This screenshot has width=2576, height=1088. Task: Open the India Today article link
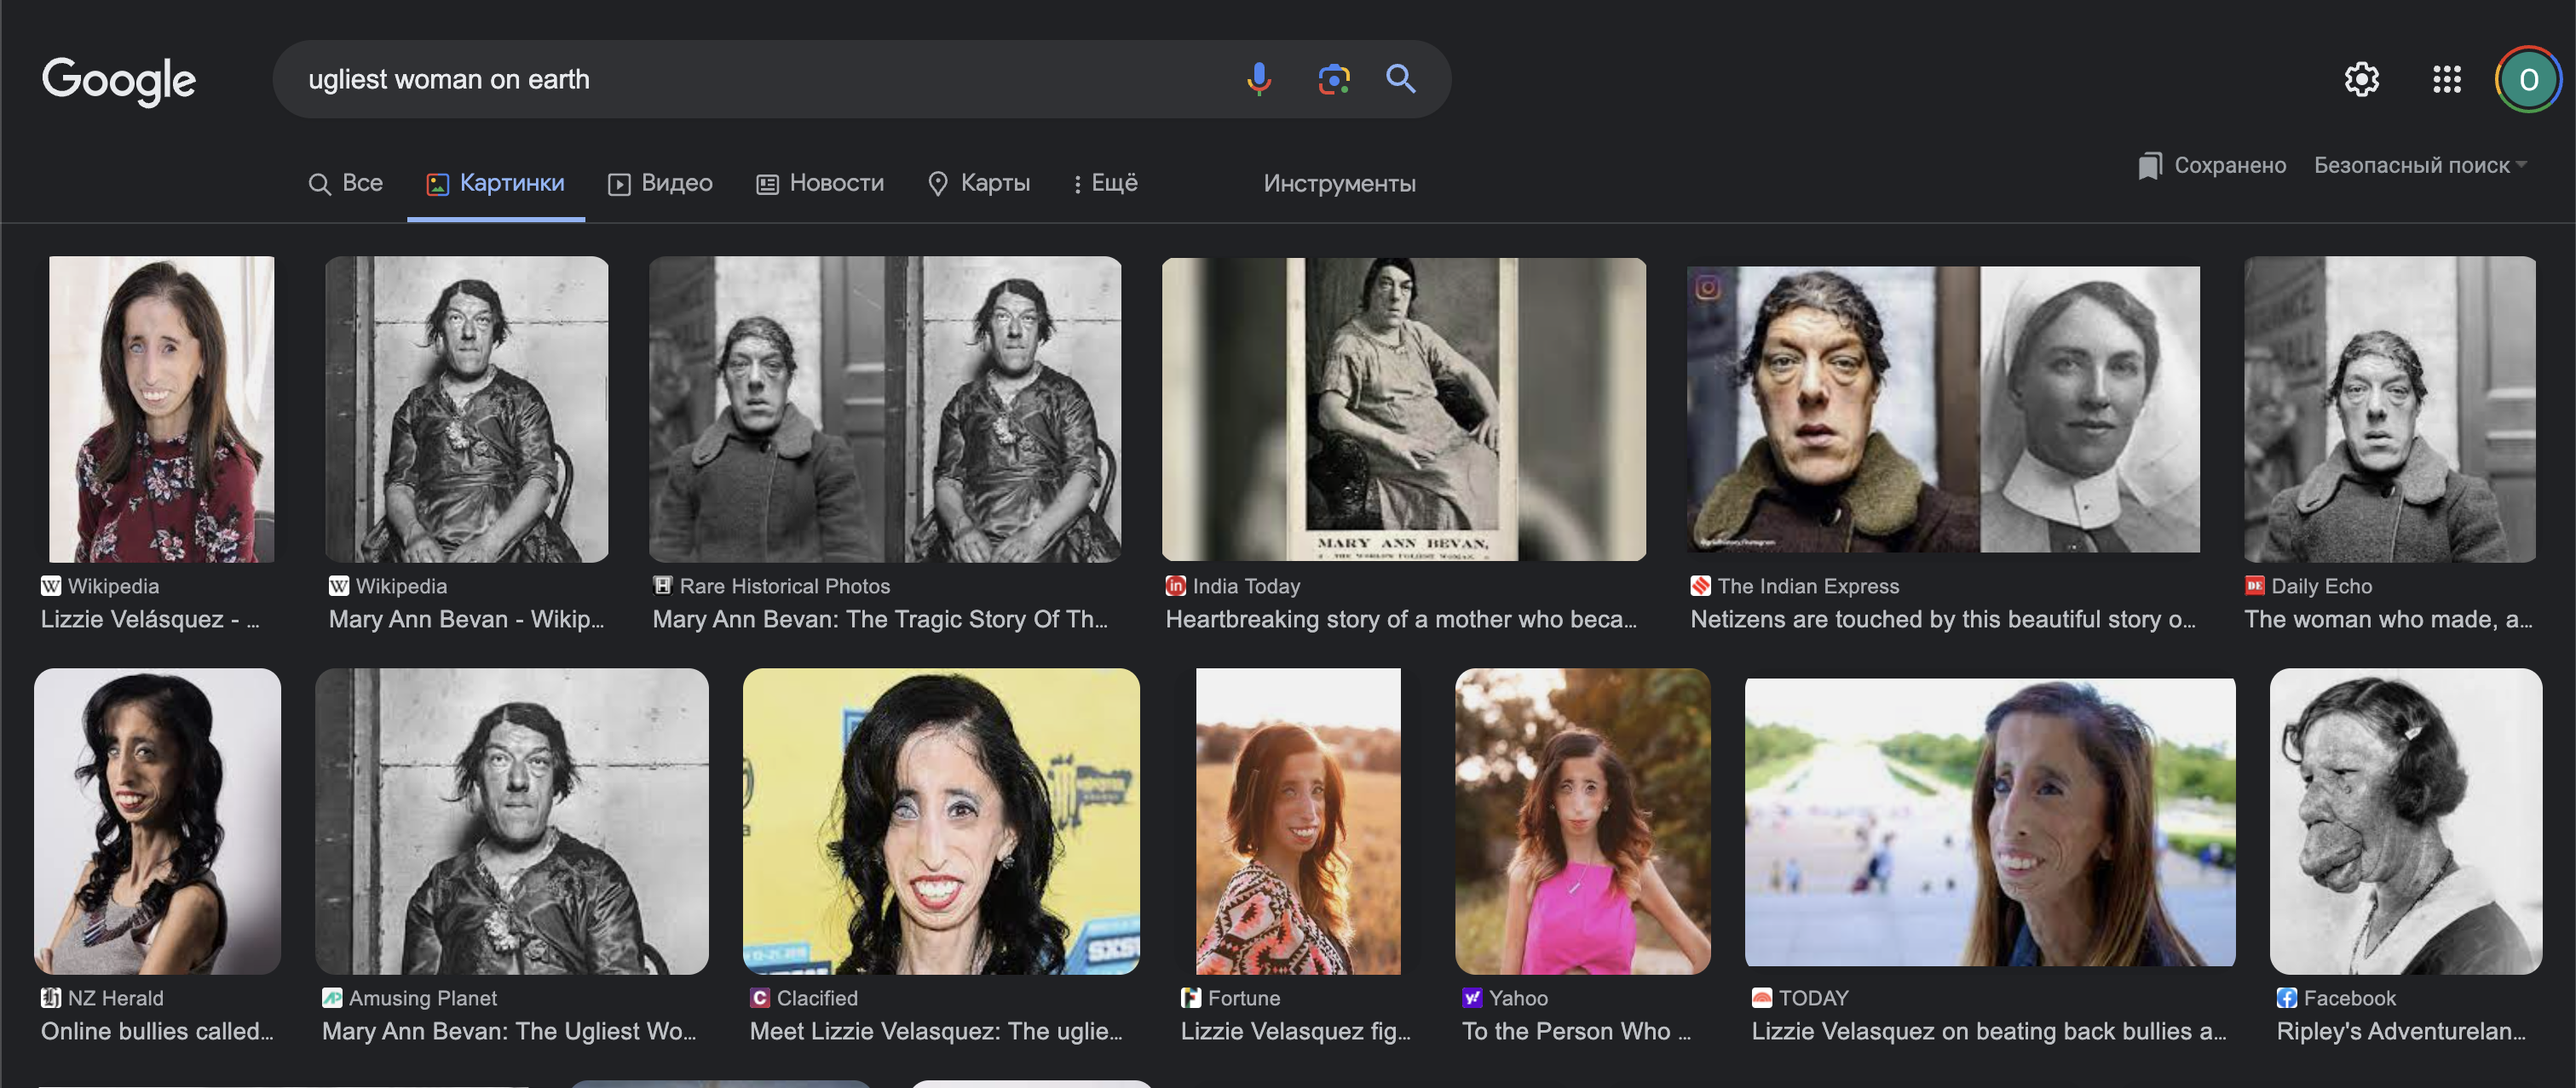(1400, 620)
